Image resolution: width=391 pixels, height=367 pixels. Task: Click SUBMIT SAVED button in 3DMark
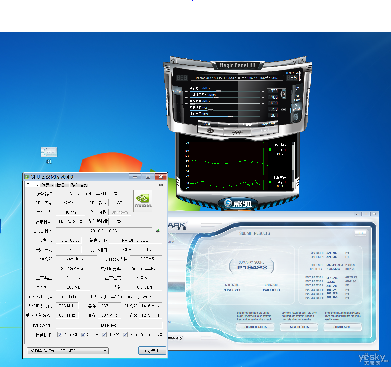tap(343, 327)
